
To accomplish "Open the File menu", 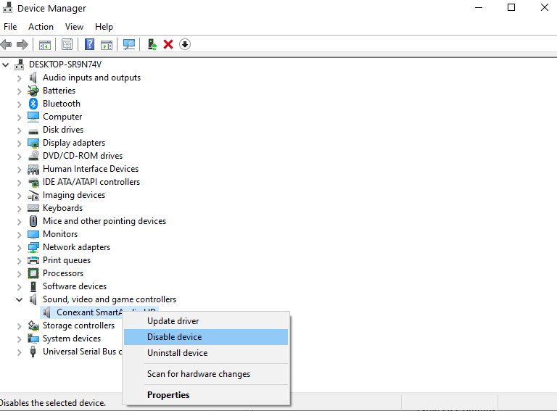I will [10, 27].
